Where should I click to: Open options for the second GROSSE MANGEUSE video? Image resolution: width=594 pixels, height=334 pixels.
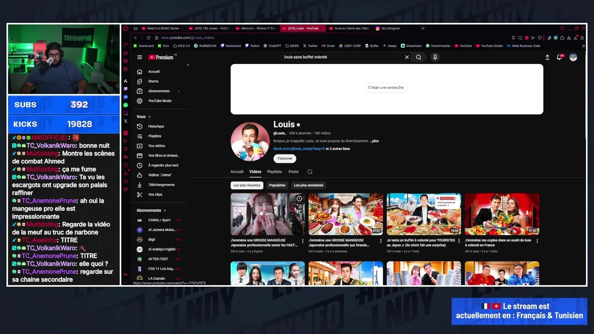click(x=381, y=241)
